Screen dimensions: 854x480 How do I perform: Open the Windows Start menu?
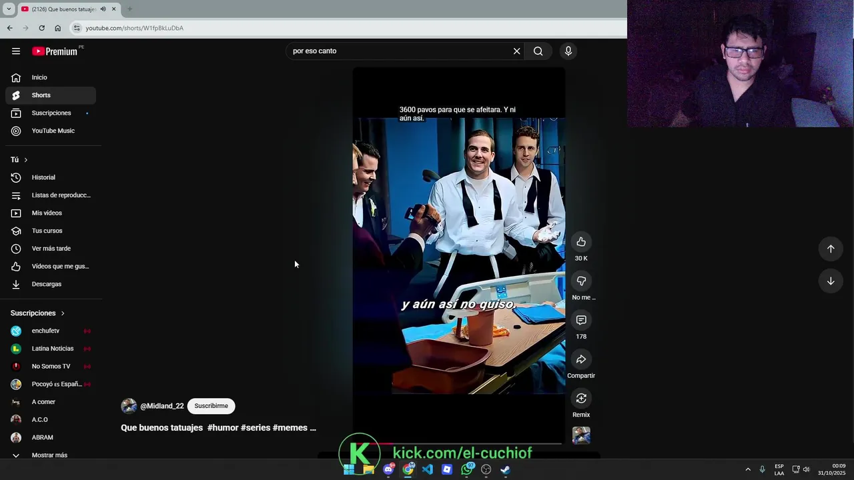(x=349, y=469)
